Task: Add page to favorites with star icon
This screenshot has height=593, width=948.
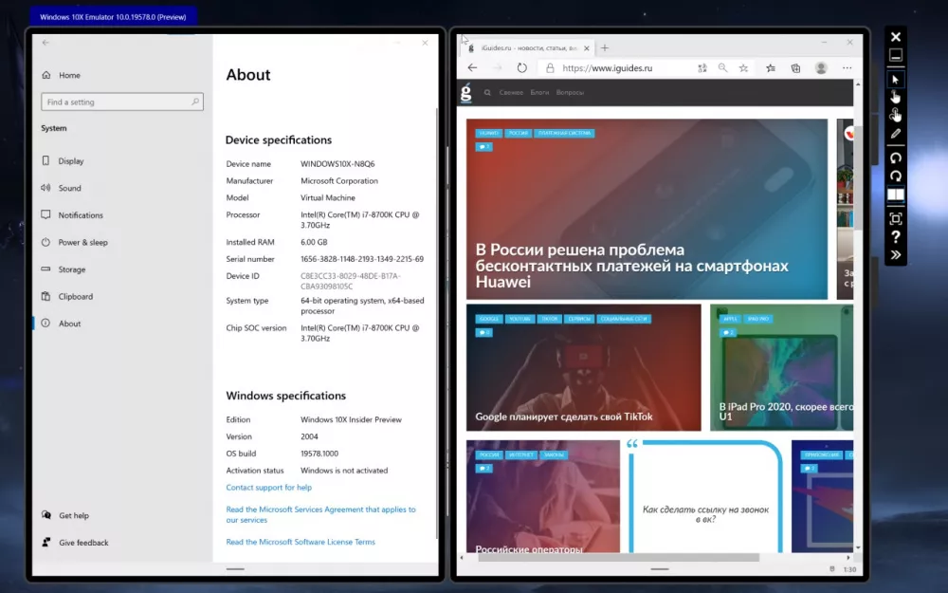Action: point(743,67)
